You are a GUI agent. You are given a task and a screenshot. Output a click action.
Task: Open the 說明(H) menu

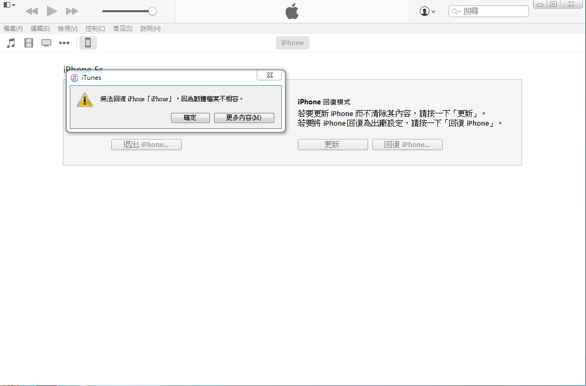click(150, 28)
